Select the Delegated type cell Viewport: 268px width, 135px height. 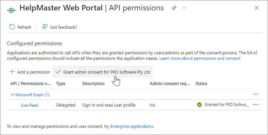pyautogui.click(x=66, y=105)
